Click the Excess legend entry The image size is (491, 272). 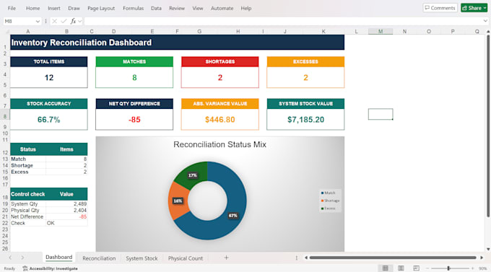coord(328,208)
